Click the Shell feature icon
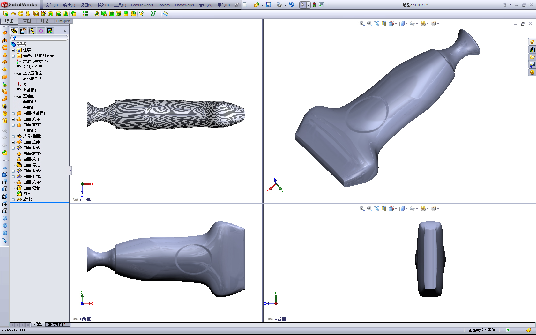This screenshot has width=536, height=335. [x=111, y=14]
